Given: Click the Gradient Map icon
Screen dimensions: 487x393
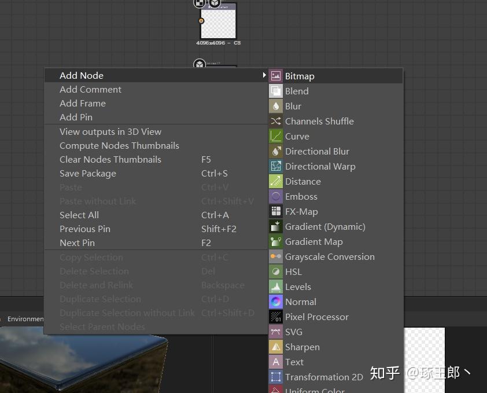Looking at the screenshot, I should click(275, 241).
